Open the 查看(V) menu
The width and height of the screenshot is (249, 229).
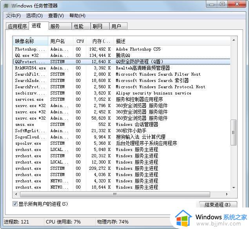point(56,16)
